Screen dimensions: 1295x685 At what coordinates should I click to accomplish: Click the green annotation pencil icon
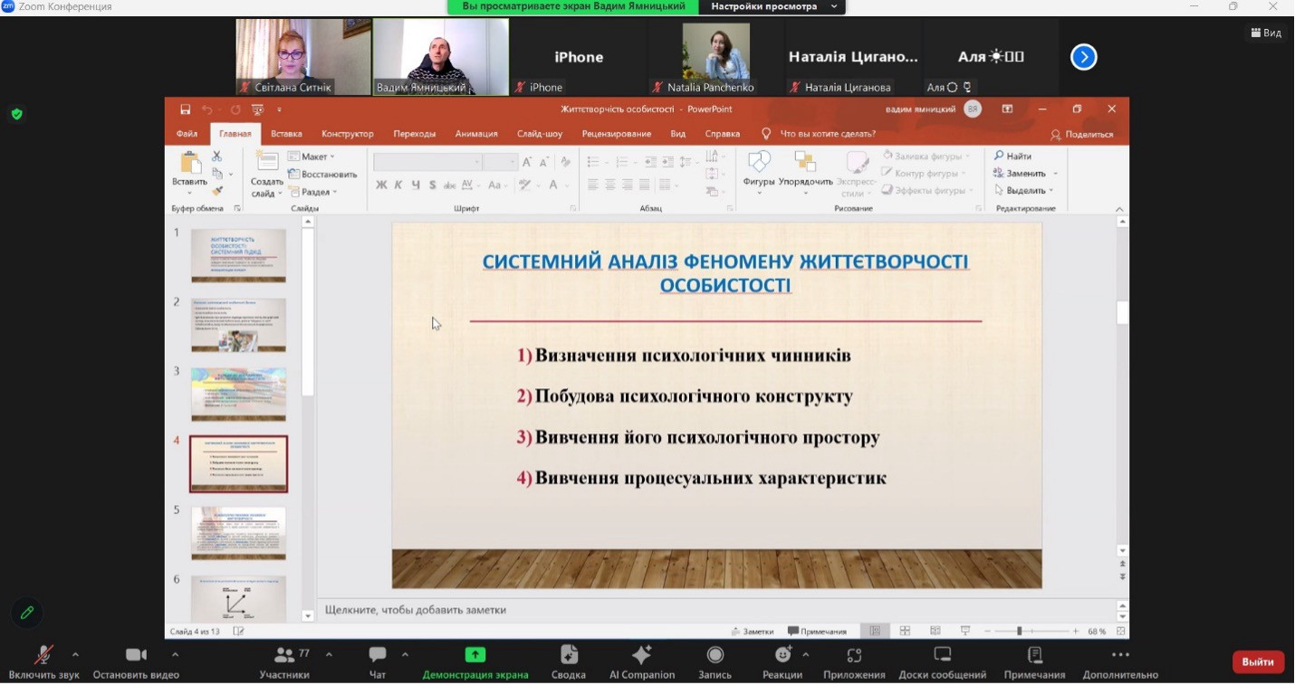pyautogui.click(x=27, y=613)
